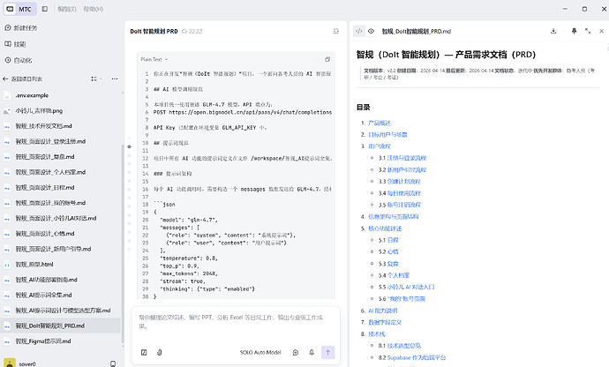Image resolution: width=609 pixels, height=367 pixels.
Task: Click the slash command icon in input
Action: tap(144, 353)
